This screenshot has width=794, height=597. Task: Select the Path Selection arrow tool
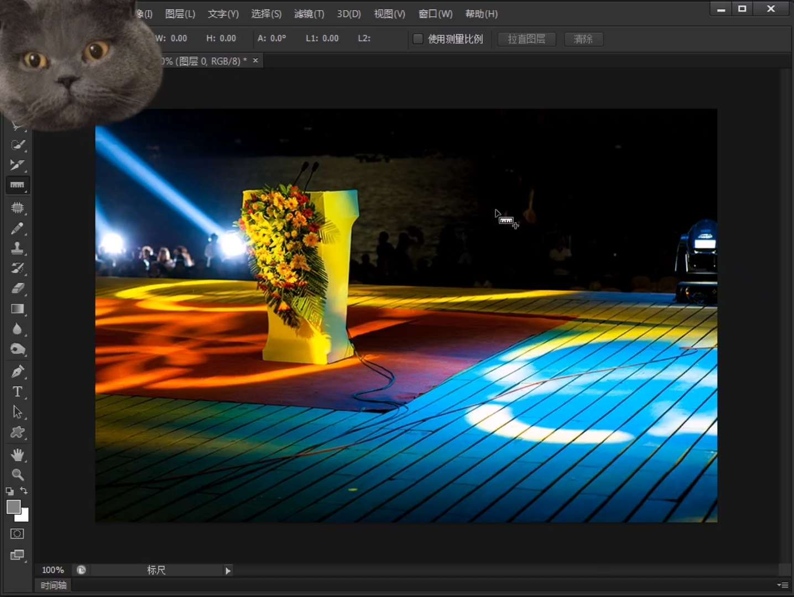click(17, 412)
